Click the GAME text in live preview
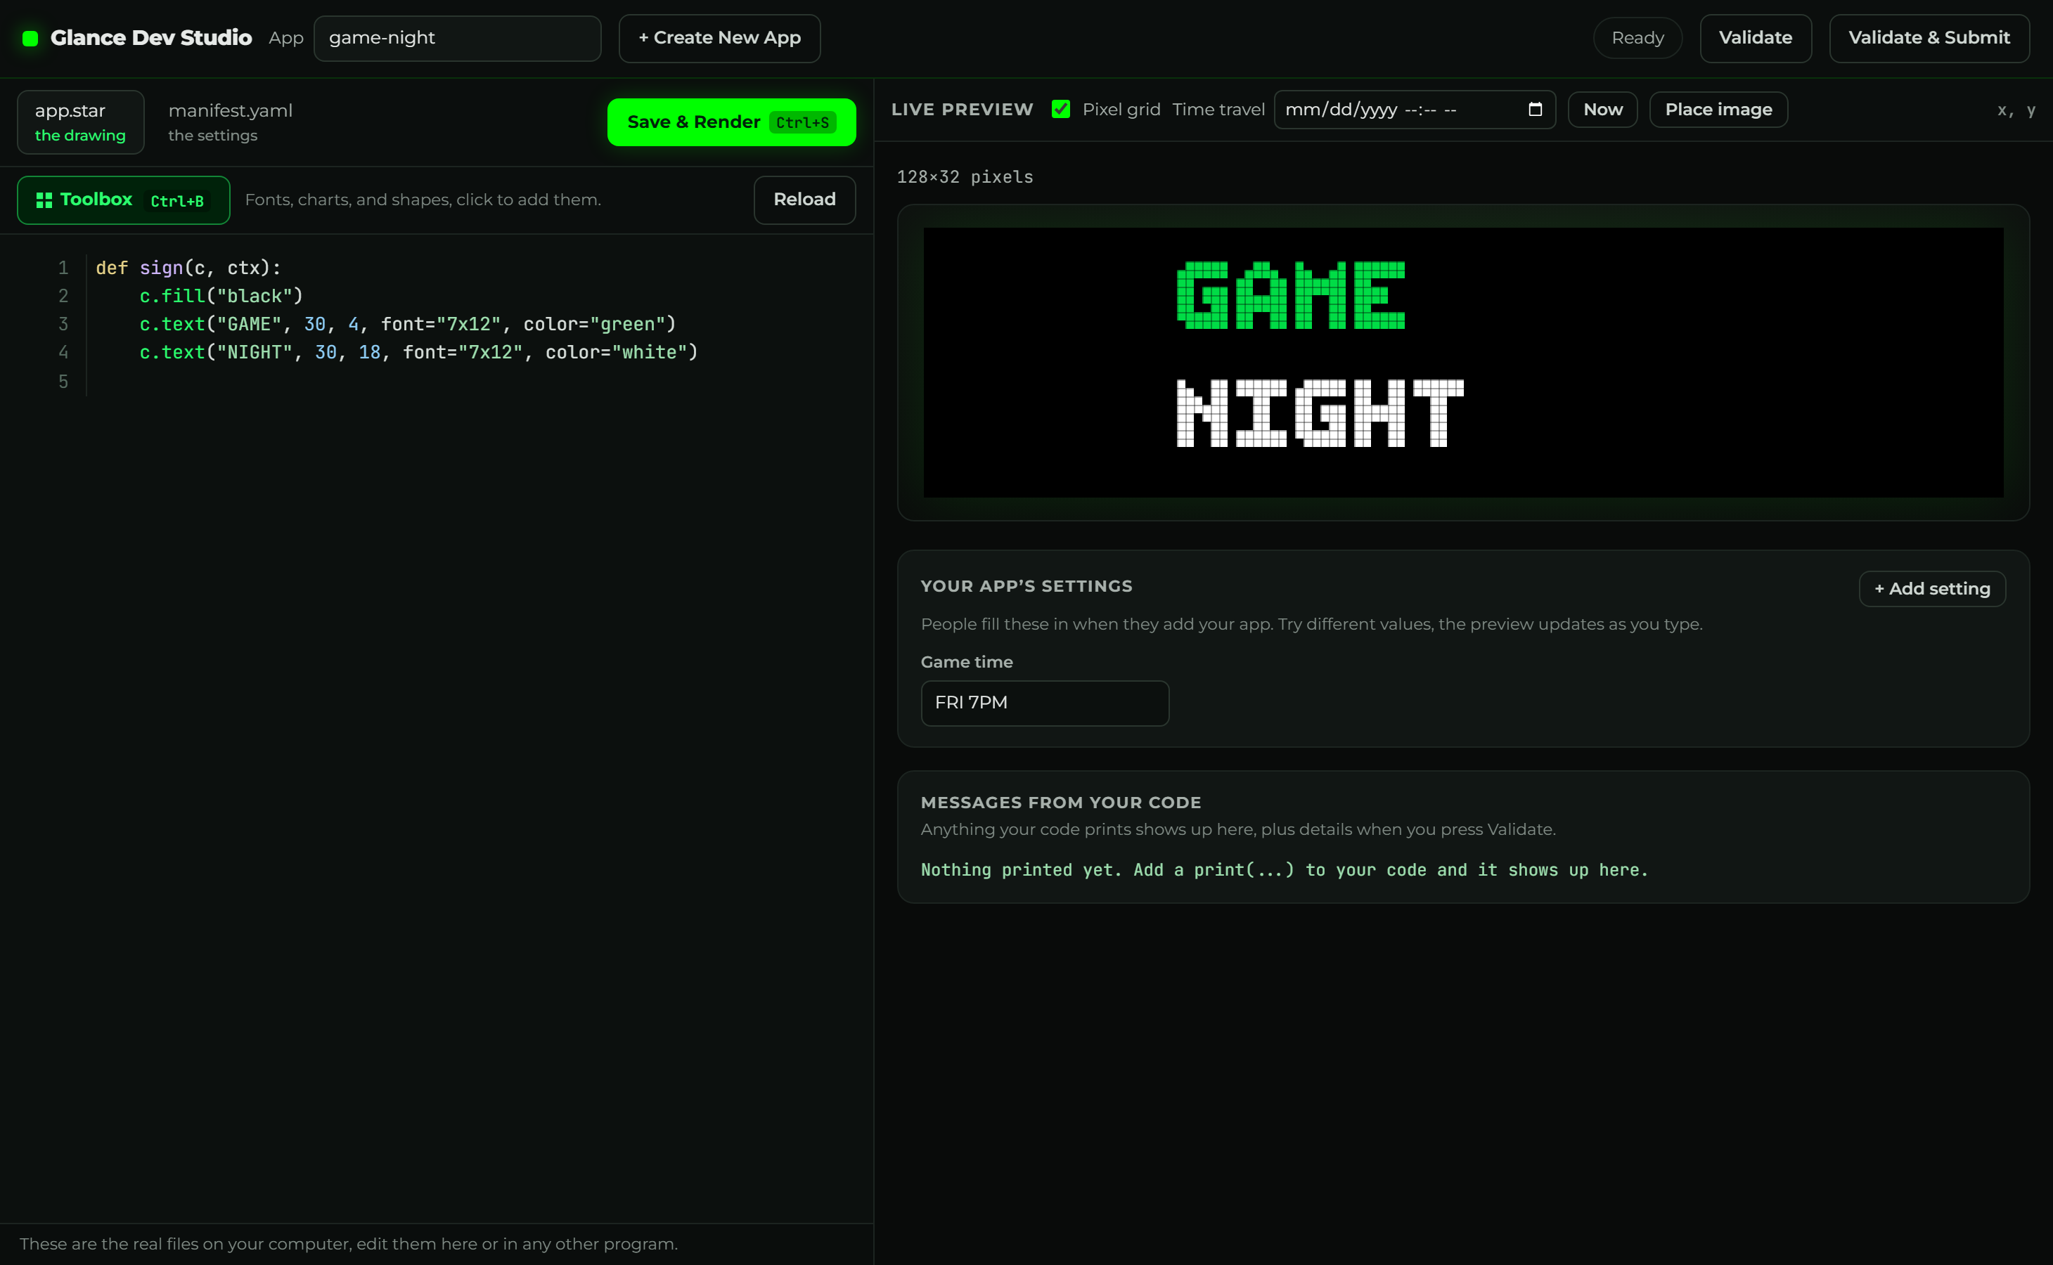 [x=1291, y=295]
